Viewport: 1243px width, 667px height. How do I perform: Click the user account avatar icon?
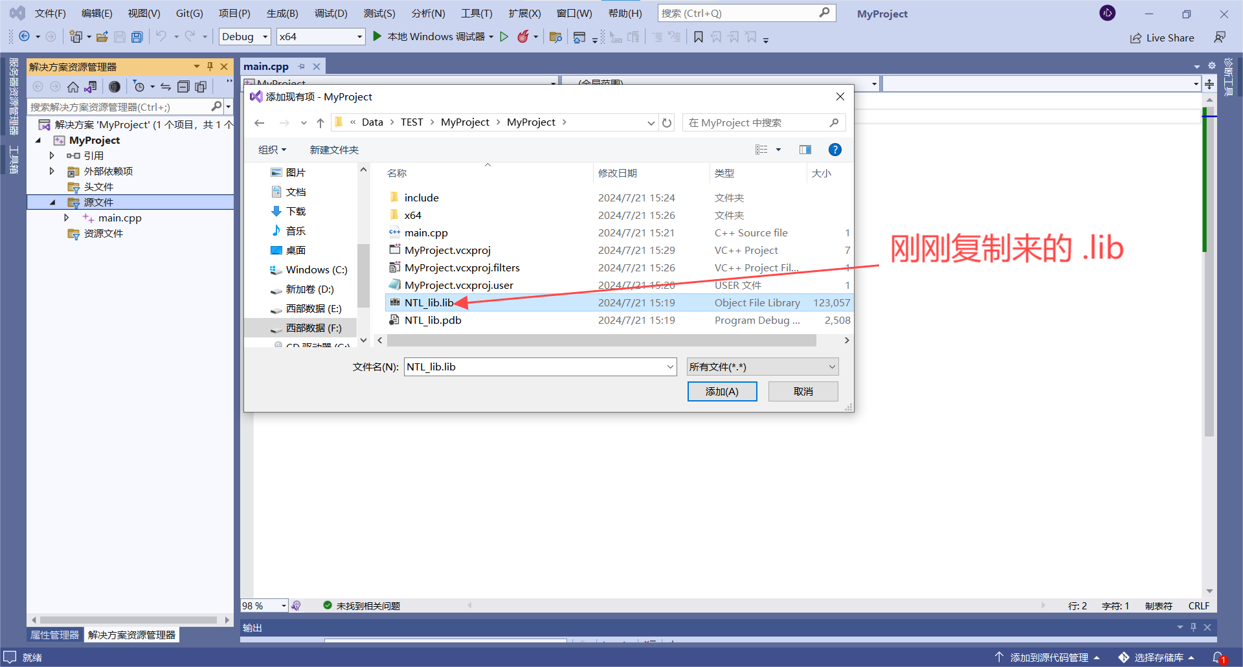click(x=1108, y=13)
